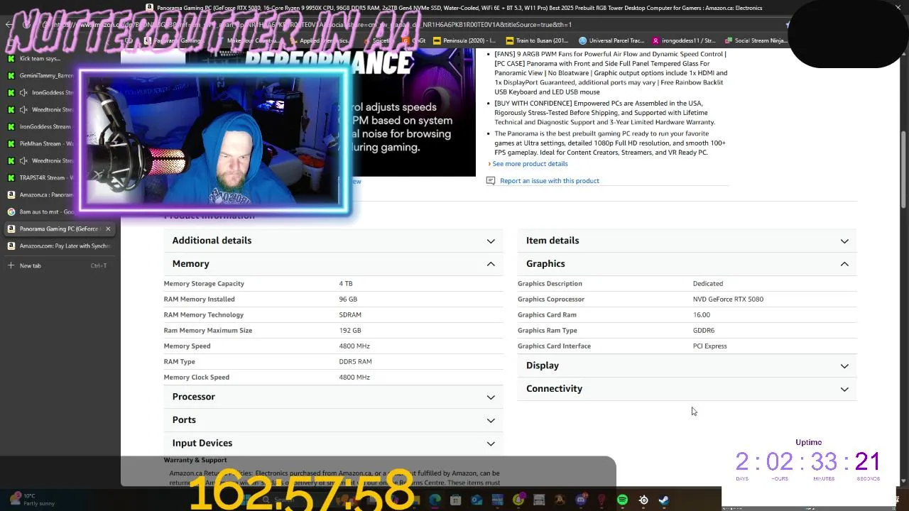Click the webcam overlay video

(214, 141)
